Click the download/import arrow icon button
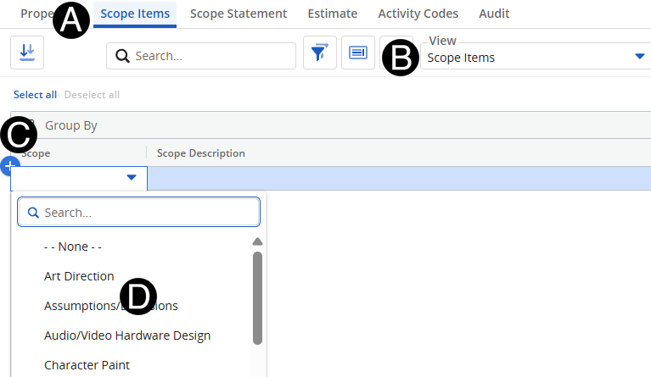Image resolution: width=651 pixels, height=377 pixels. [27, 53]
